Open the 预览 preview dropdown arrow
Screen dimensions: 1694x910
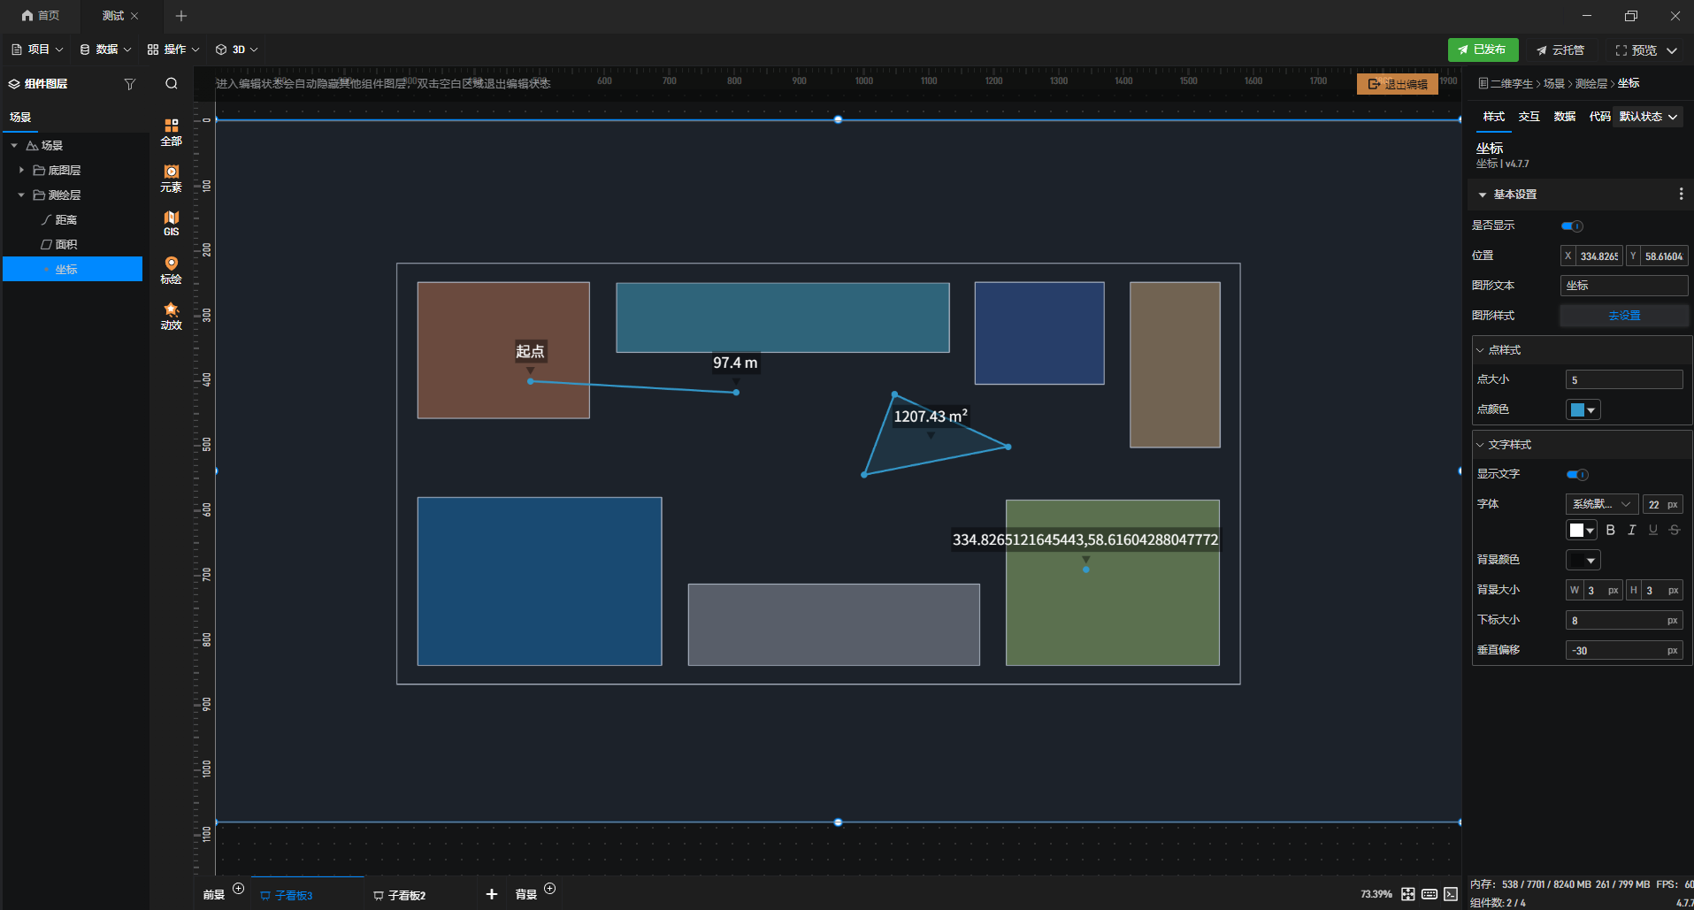pos(1672,50)
